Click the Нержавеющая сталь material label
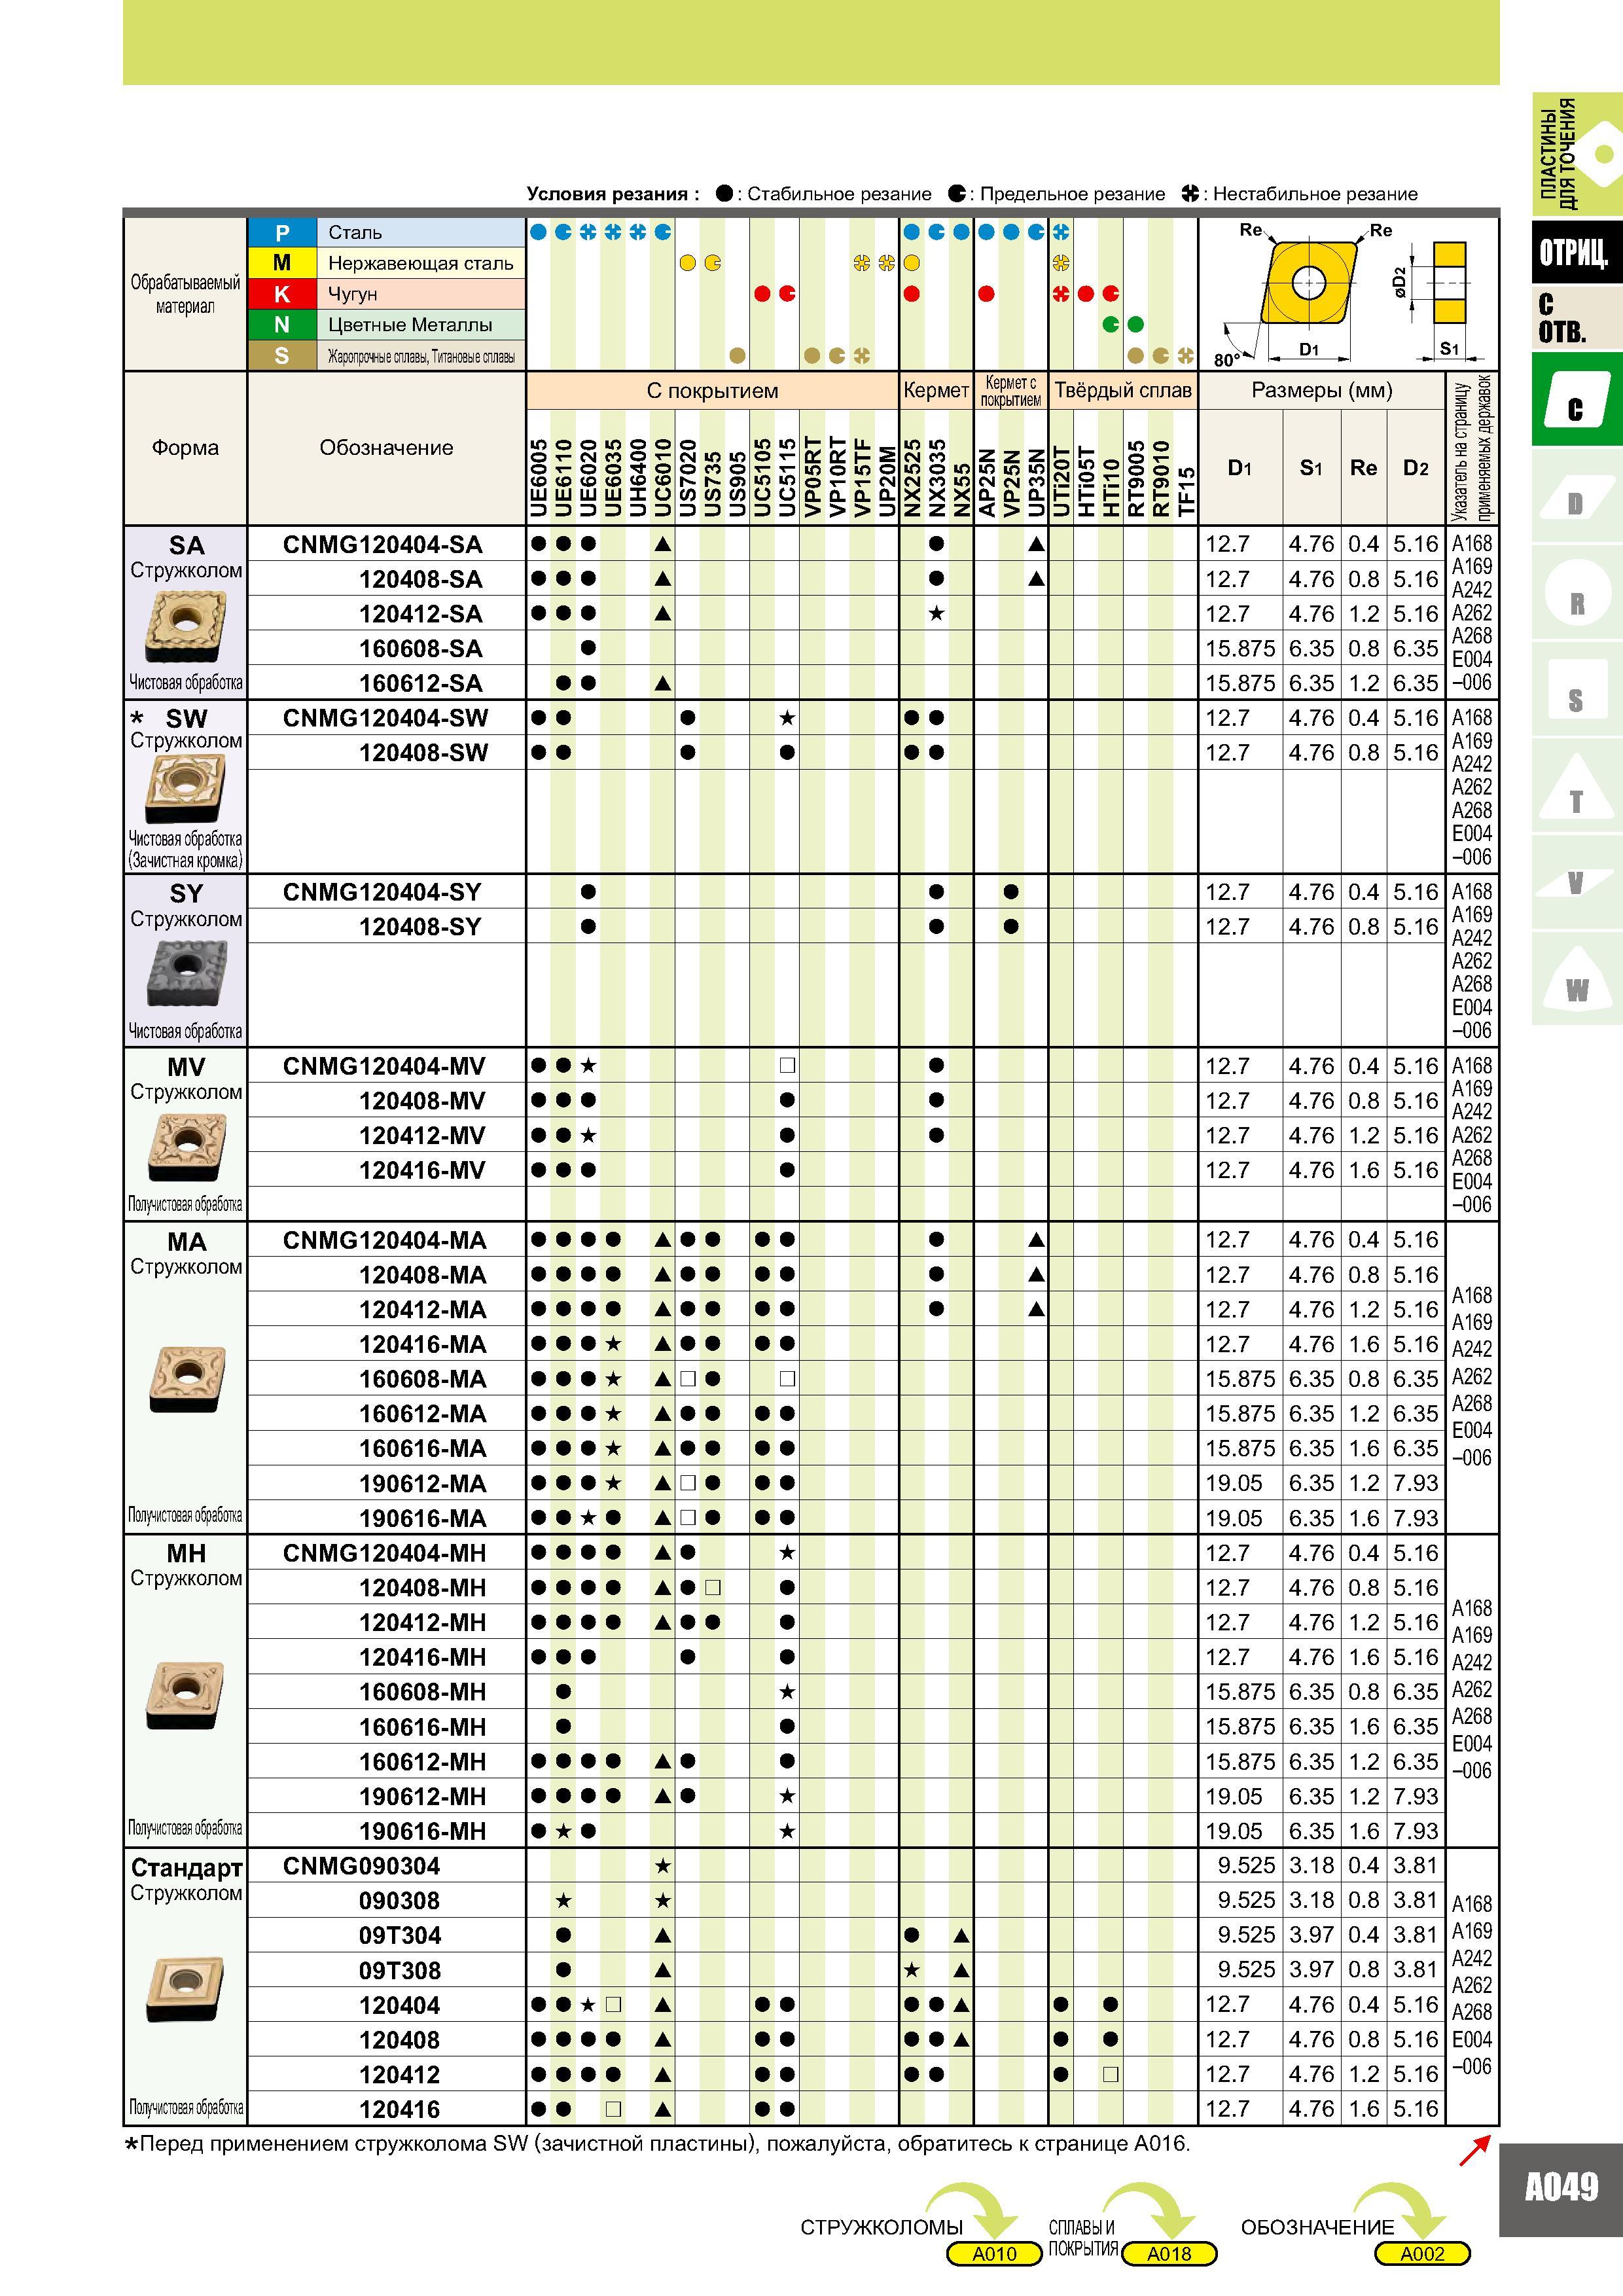 tap(421, 264)
